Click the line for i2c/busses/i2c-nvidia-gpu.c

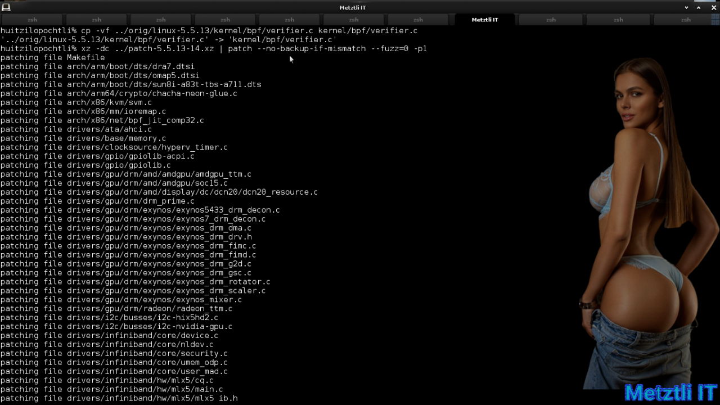116,327
